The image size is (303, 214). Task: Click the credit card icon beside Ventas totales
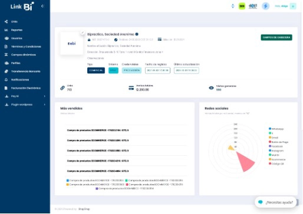131,88
